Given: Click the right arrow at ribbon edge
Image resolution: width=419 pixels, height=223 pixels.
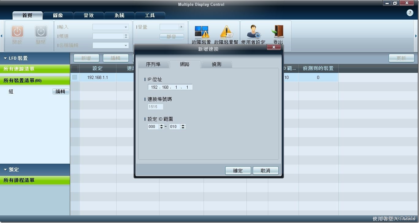Looking at the screenshot, I should (416, 36).
